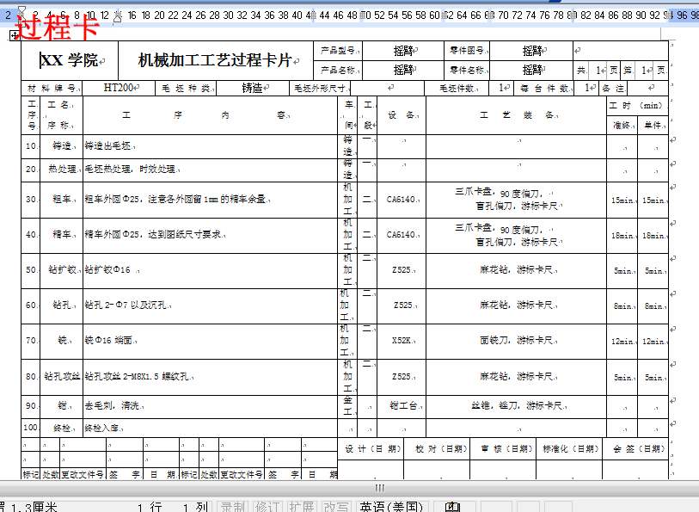Click the XX 学院 header cell
Viewport: 699px width, 512px height.
pyautogui.click(x=69, y=59)
